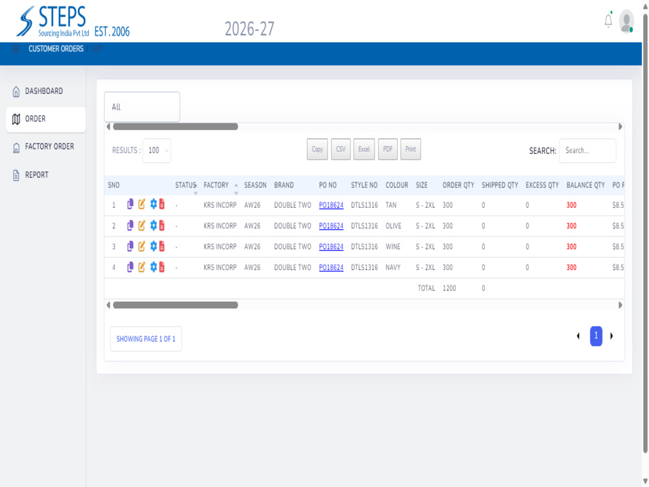Open the Report menu item
The width and height of the screenshot is (649, 487).
pos(36,175)
